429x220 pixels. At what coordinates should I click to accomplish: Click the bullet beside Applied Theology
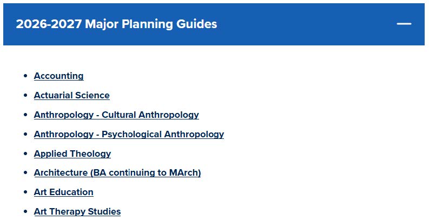[25, 154]
